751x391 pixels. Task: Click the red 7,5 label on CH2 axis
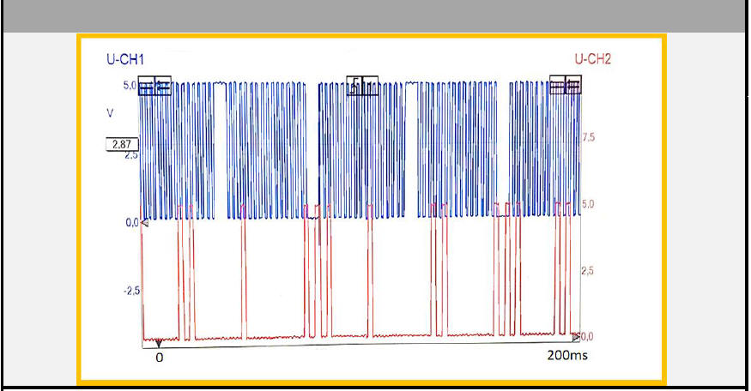pos(590,137)
